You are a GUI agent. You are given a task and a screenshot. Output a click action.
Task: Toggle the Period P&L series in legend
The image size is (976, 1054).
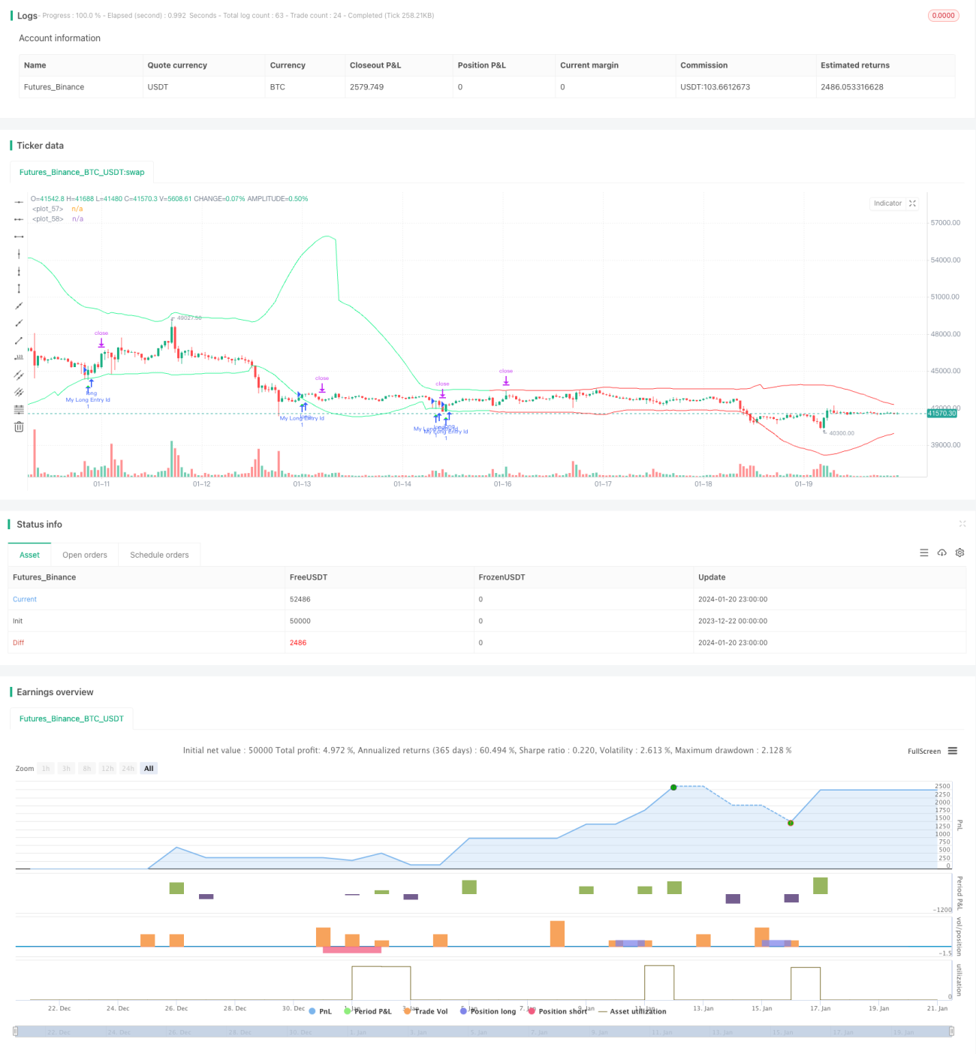pos(368,1011)
